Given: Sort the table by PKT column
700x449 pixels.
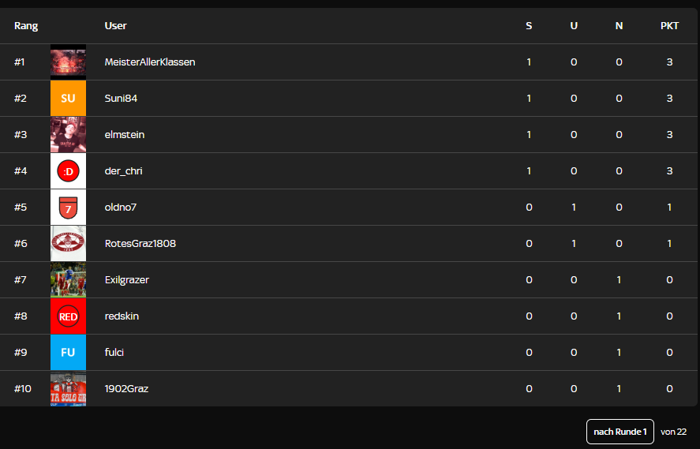Looking at the screenshot, I should coord(669,26).
